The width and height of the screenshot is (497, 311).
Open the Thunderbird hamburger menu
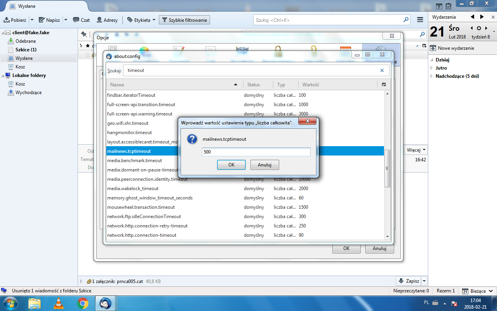click(x=420, y=20)
